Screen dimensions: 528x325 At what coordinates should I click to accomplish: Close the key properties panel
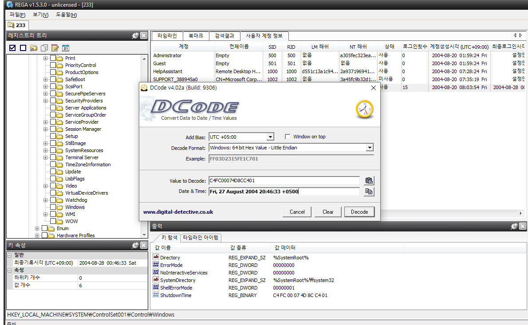[144, 245]
